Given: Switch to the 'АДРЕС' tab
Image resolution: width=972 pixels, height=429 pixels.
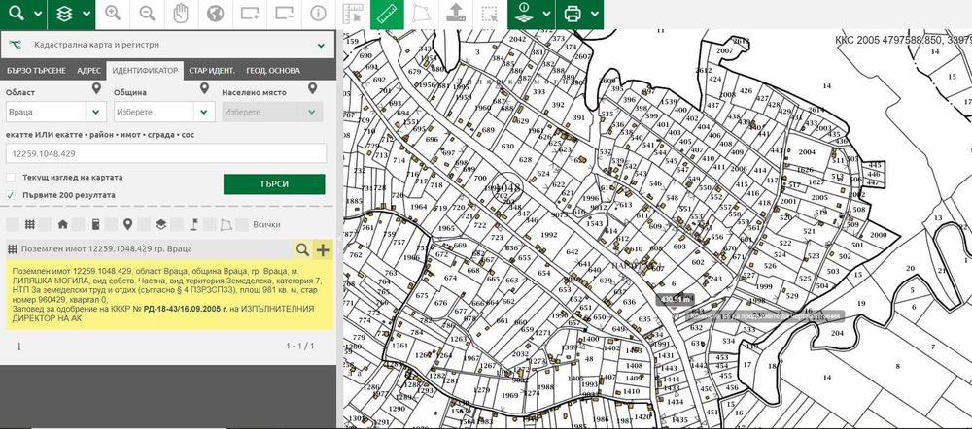Looking at the screenshot, I should tap(88, 72).
